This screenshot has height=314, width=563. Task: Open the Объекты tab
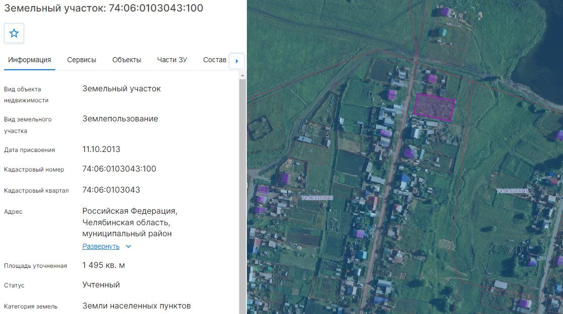coord(127,60)
